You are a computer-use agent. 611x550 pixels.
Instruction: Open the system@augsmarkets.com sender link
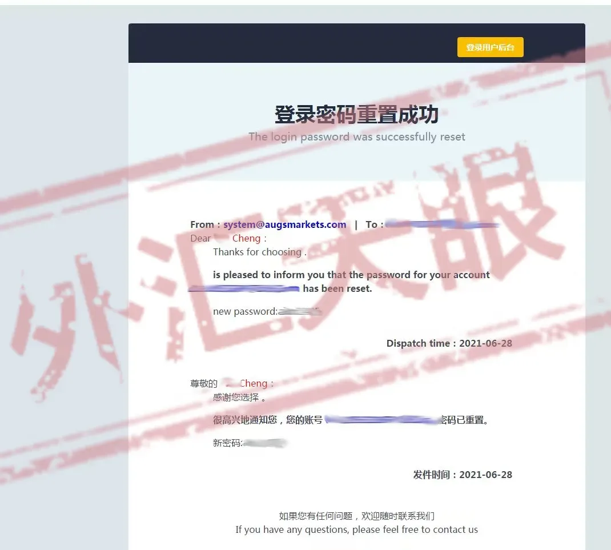click(284, 224)
